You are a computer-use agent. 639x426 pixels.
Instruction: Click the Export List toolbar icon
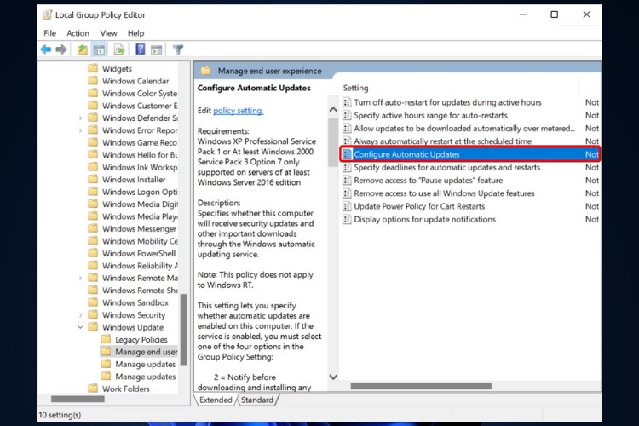click(x=119, y=49)
